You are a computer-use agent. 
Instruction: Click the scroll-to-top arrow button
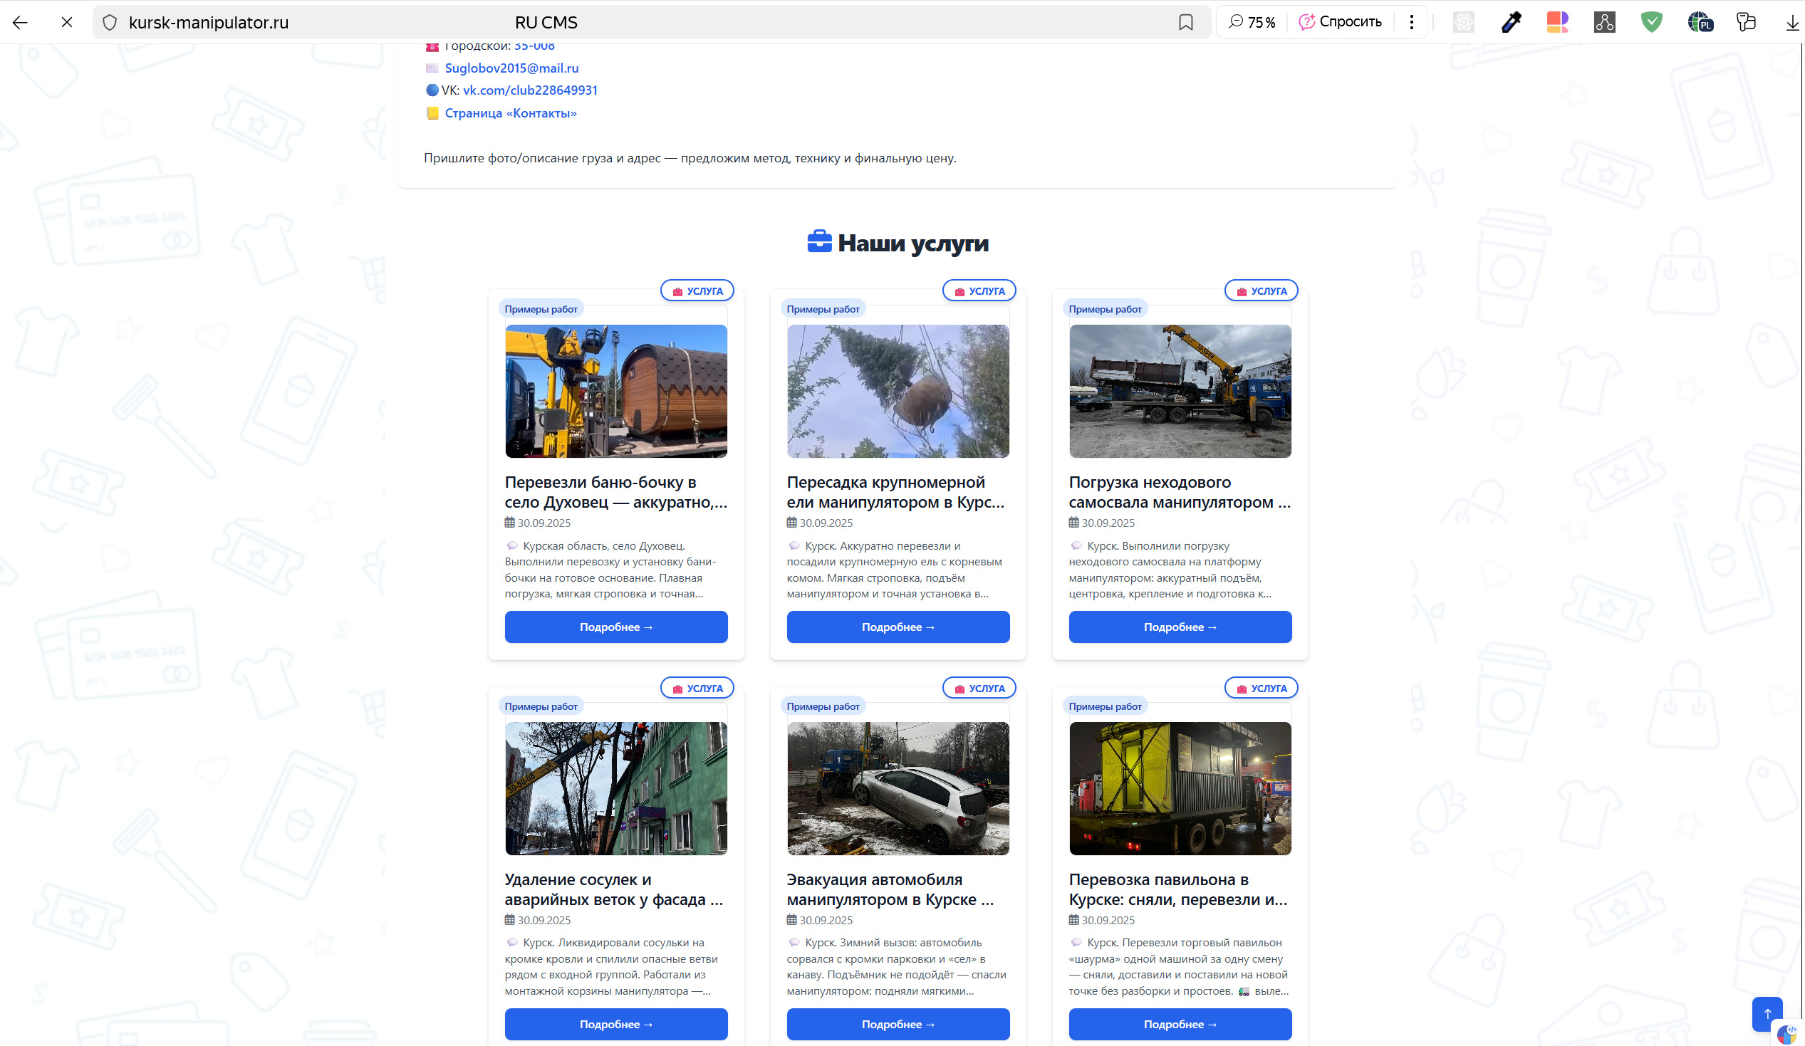[1767, 1013]
